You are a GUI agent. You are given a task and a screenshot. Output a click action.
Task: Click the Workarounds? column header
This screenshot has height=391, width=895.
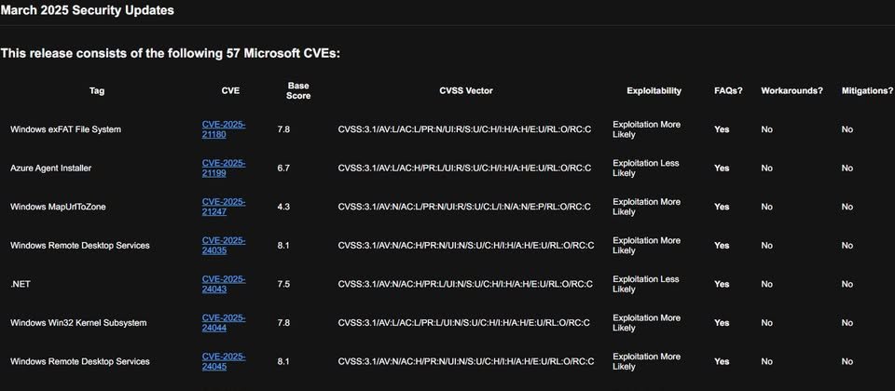pos(792,90)
